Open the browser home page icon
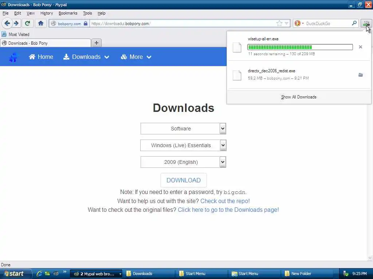Image resolution: width=373 pixels, height=279 pixels. (41, 23)
